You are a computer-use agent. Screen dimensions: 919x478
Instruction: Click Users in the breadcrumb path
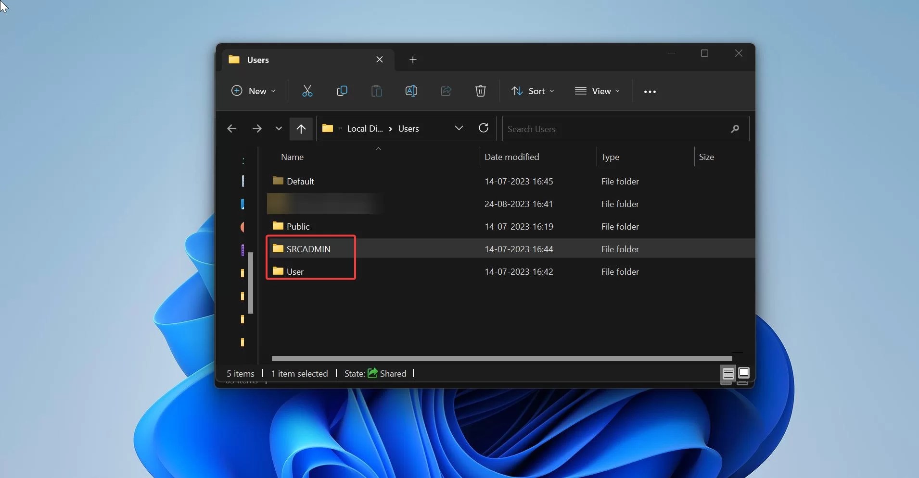click(x=408, y=129)
